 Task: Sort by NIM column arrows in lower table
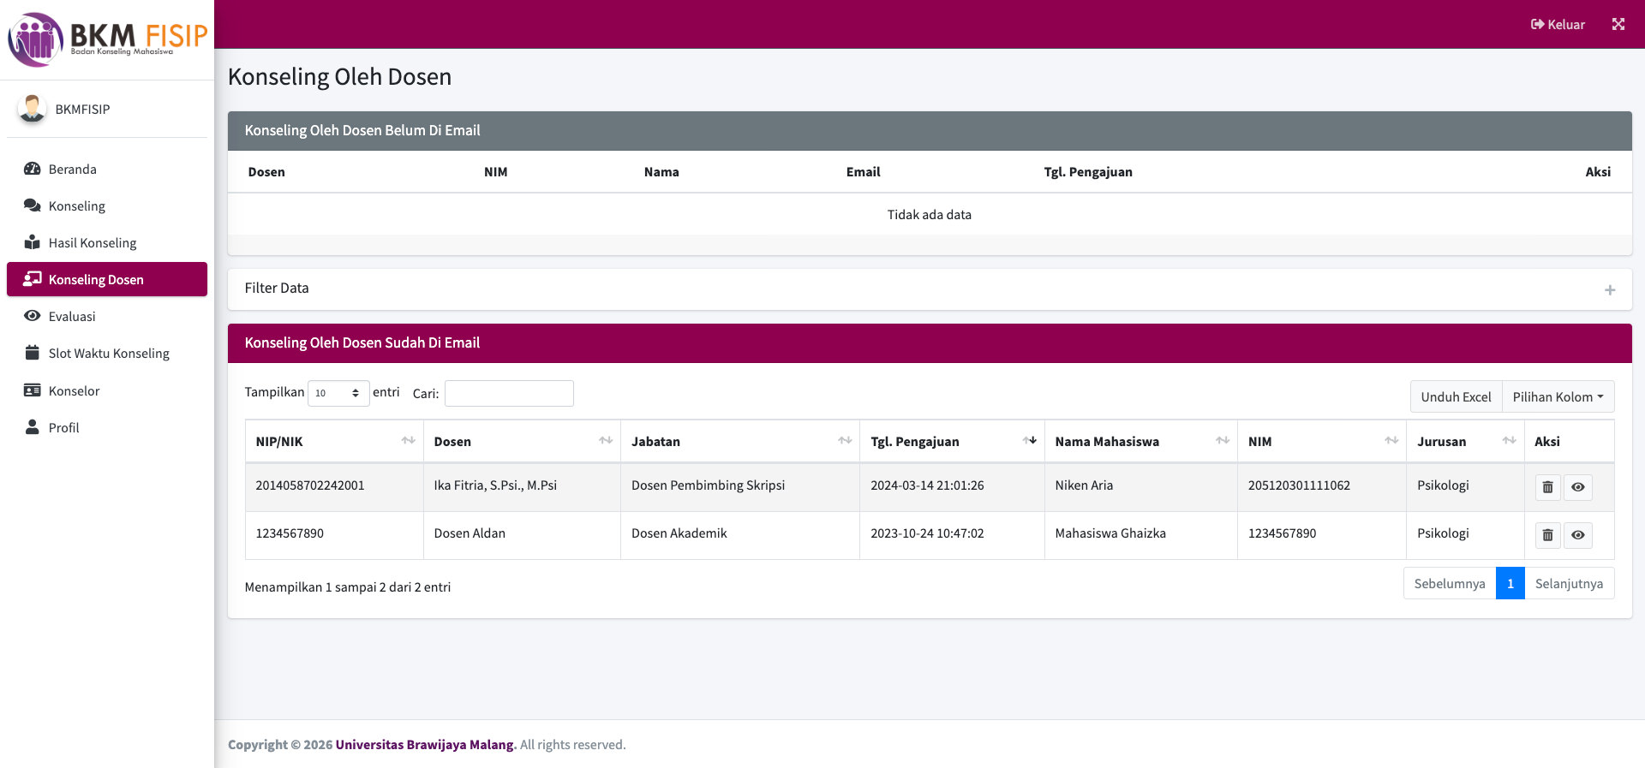(1391, 441)
